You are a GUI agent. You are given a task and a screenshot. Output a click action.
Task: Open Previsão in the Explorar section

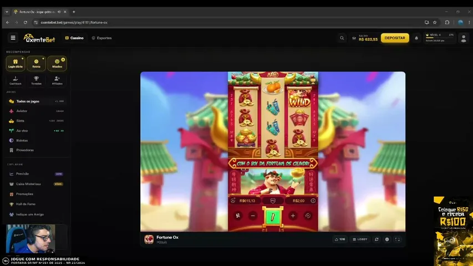(36, 173)
